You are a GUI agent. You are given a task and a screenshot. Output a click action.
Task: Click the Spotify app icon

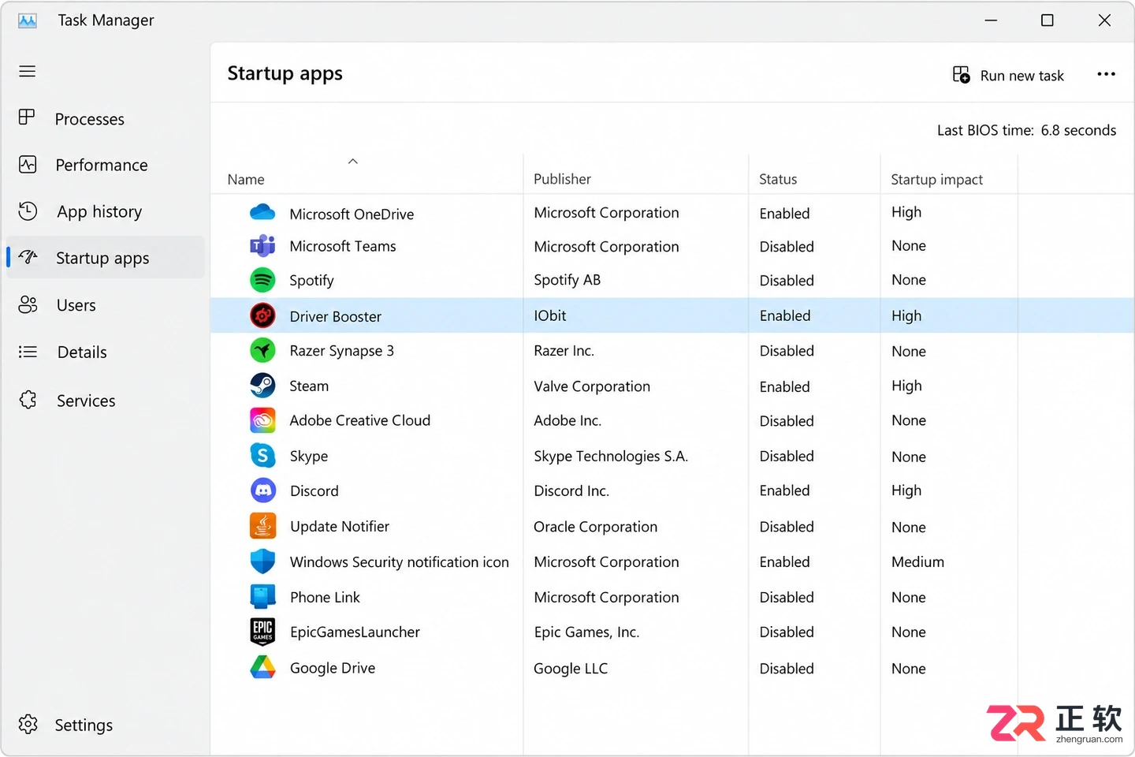pos(262,280)
